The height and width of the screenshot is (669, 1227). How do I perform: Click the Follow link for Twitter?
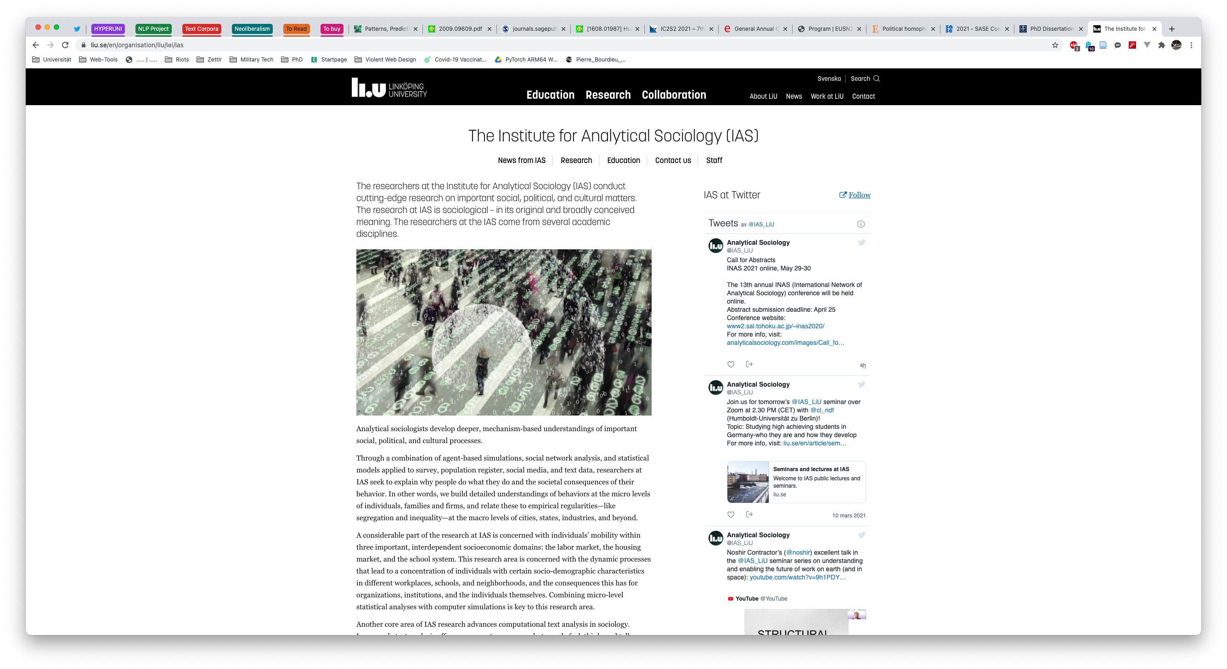(859, 195)
